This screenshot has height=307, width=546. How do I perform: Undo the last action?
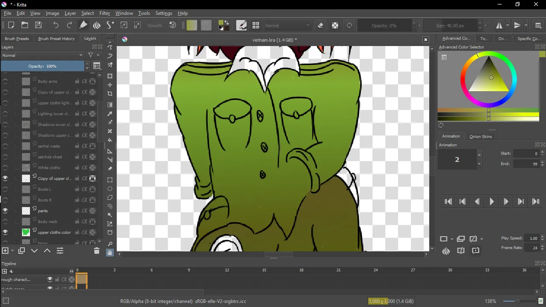pyautogui.click(x=56, y=25)
